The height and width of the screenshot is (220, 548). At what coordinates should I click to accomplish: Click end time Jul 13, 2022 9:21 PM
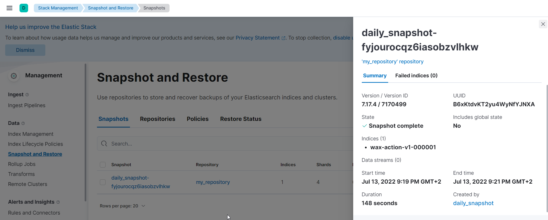tap(493, 182)
